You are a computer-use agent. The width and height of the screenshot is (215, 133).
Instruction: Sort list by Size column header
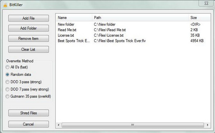click(x=200, y=18)
